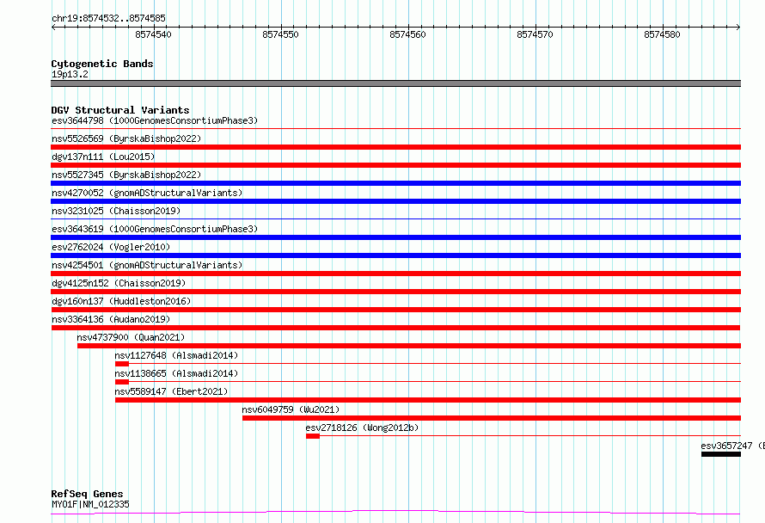Click blue bar under esv3643619

[x=395, y=237]
